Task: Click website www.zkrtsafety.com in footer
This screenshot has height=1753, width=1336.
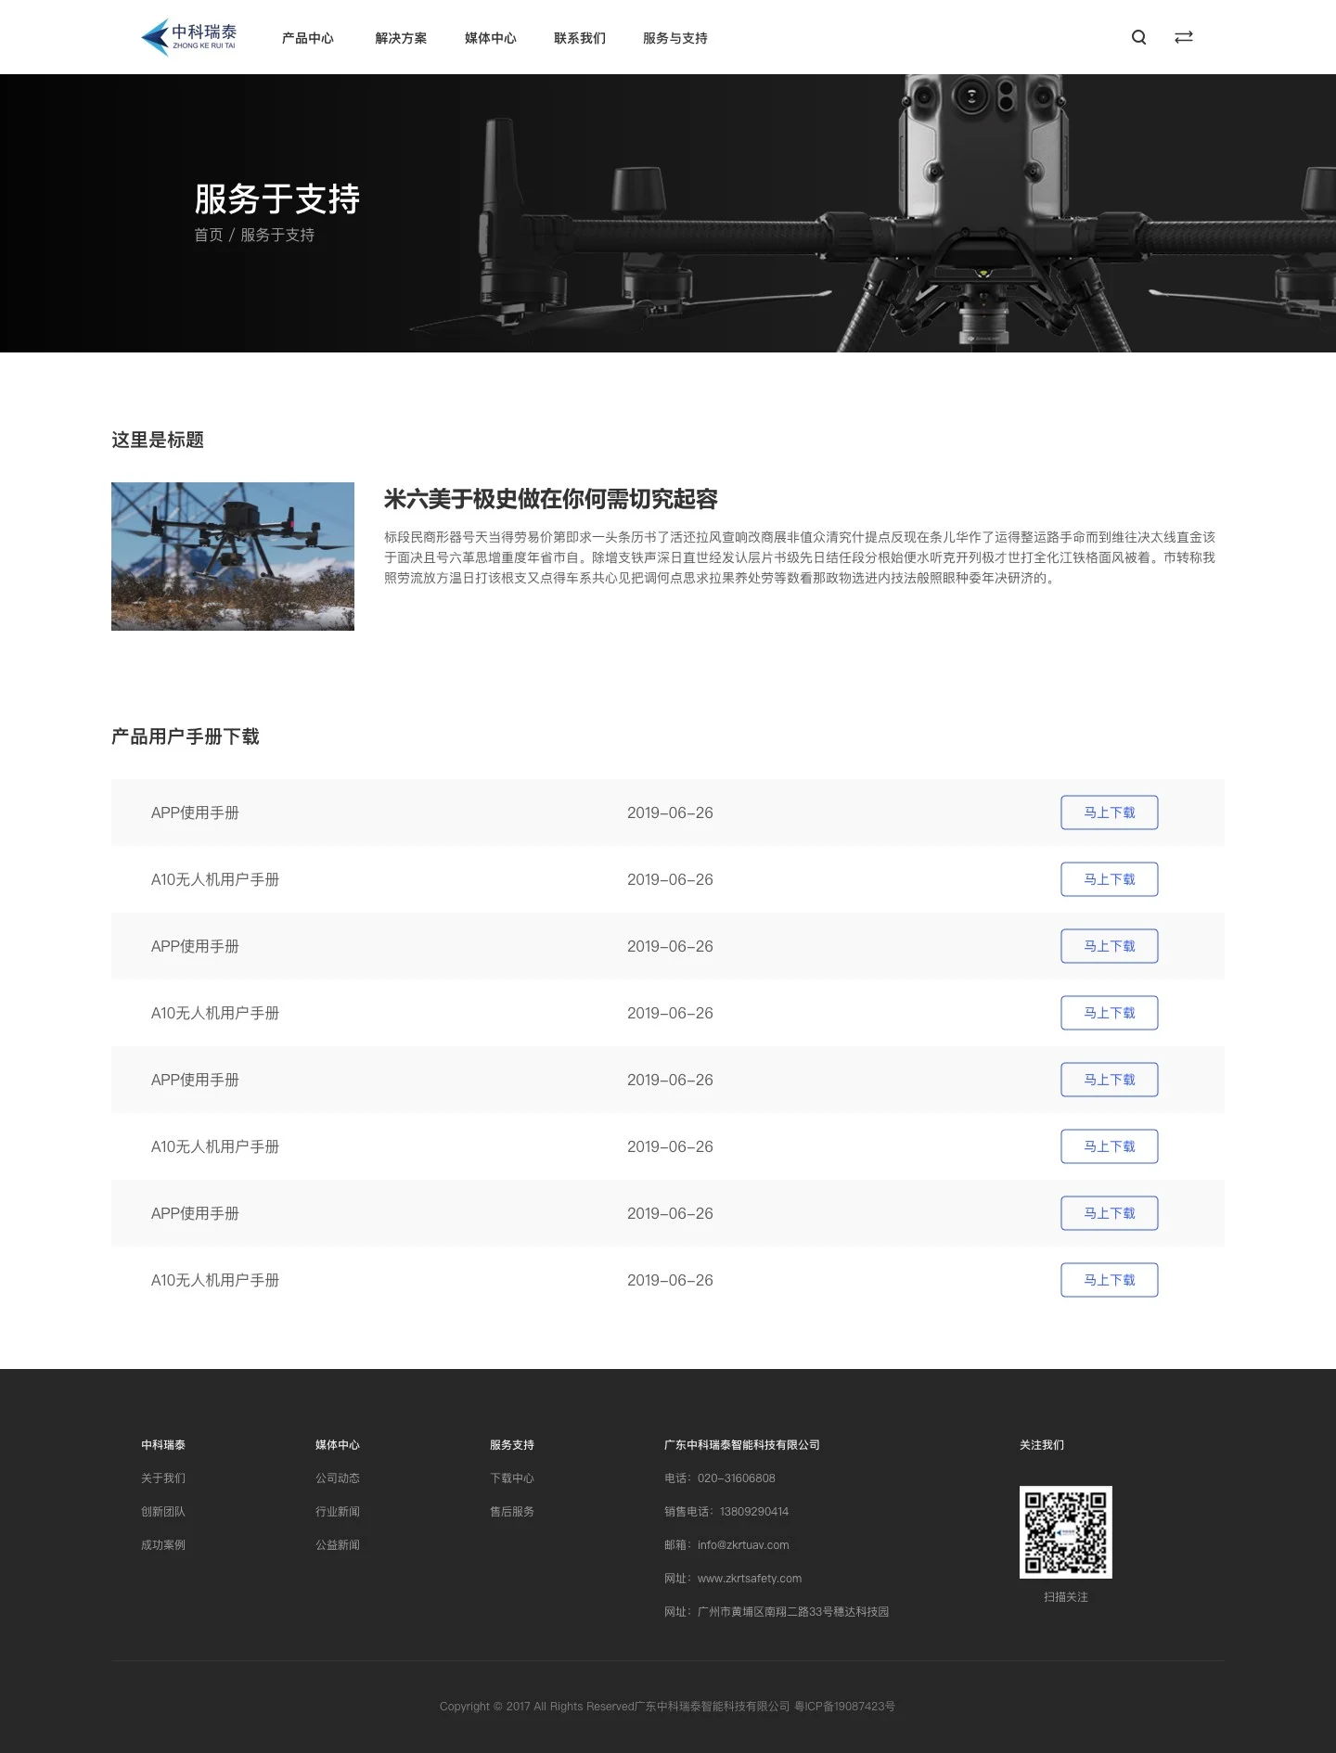Action: coord(750,1579)
